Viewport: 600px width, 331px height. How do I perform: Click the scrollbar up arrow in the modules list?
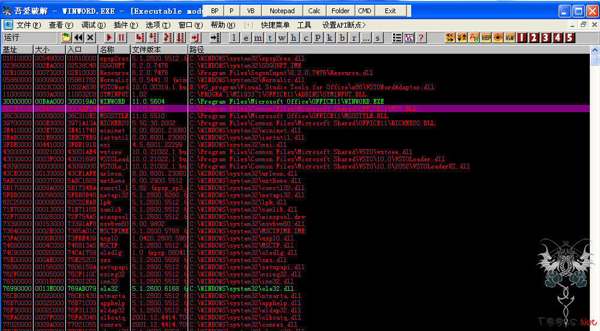pos(595,50)
